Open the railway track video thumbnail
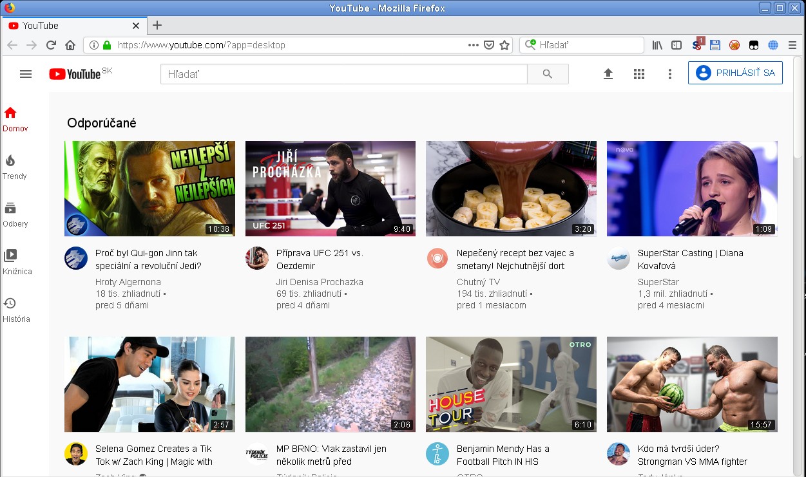 tap(331, 384)
